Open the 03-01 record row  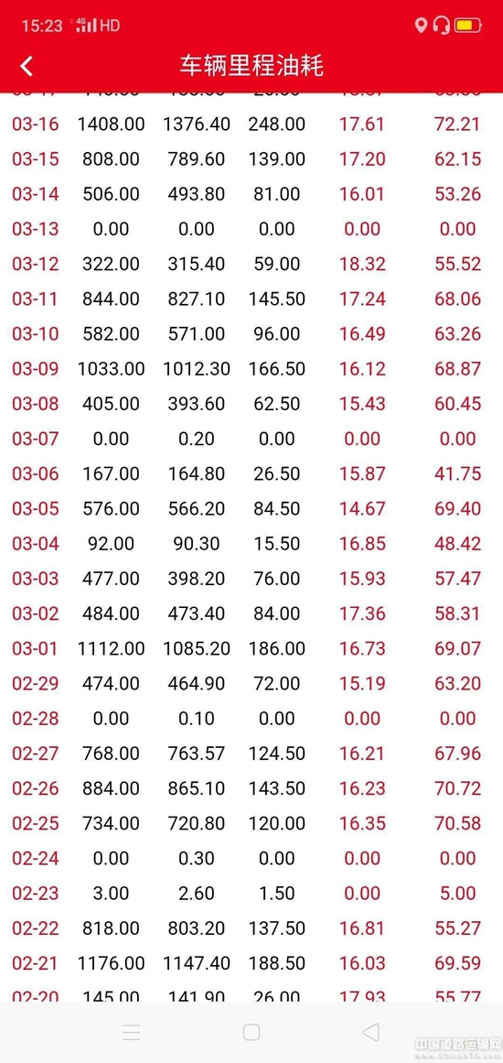pos(251,648)
